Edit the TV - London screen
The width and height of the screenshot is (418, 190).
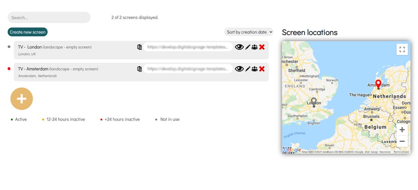tap(248, 47)
